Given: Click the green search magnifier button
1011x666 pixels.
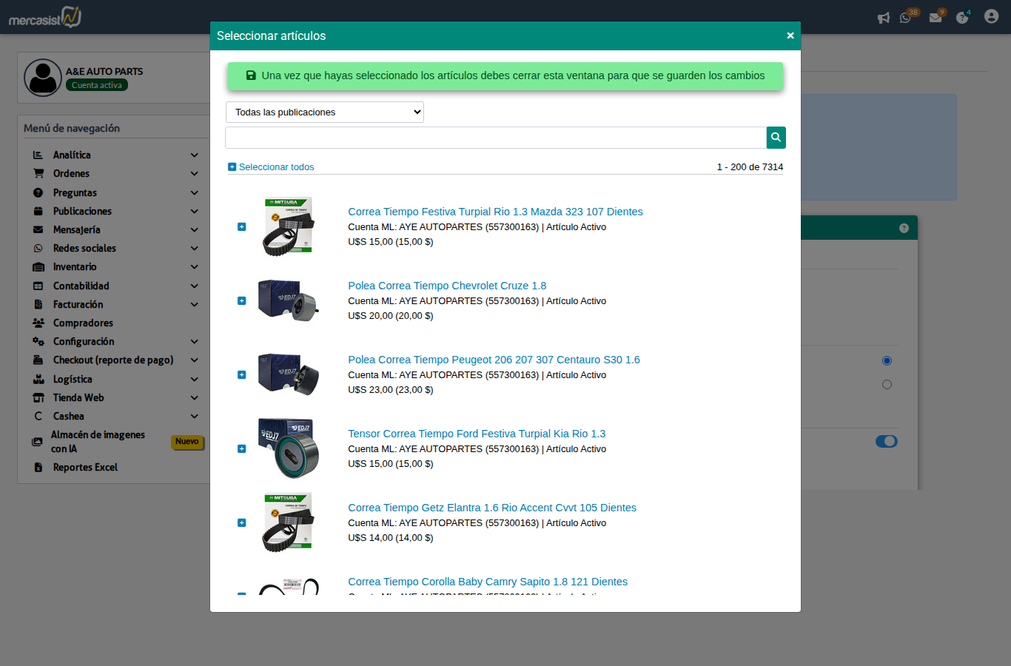Looking at the screenshot, I should [x=776, y=138].
